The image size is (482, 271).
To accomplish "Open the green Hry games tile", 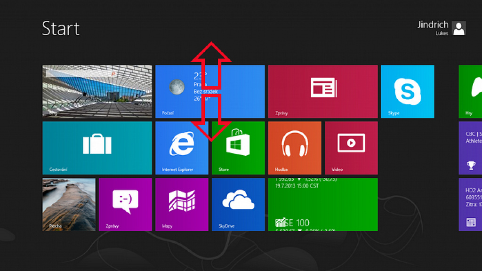I will 470,91.
